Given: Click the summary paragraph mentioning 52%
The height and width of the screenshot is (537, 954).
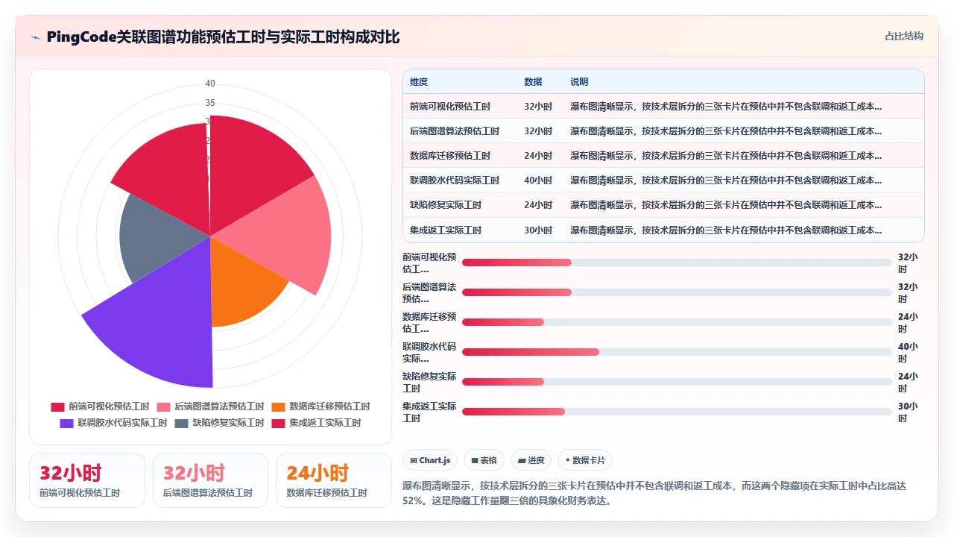Looking at the screenshot, I should (654, 493).
